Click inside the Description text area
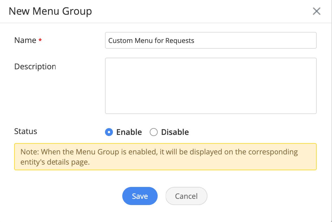 (x=211, y=86)
